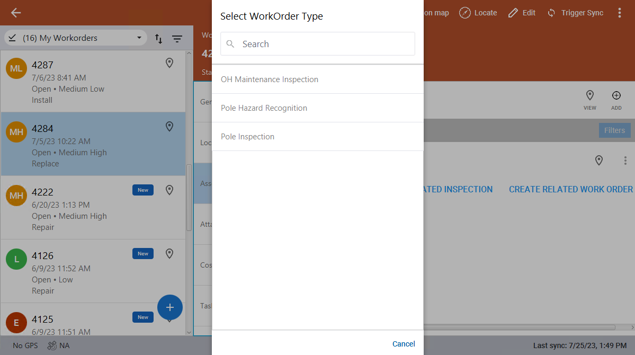Open the top-right overflow menu

click(x=619, y=12)
